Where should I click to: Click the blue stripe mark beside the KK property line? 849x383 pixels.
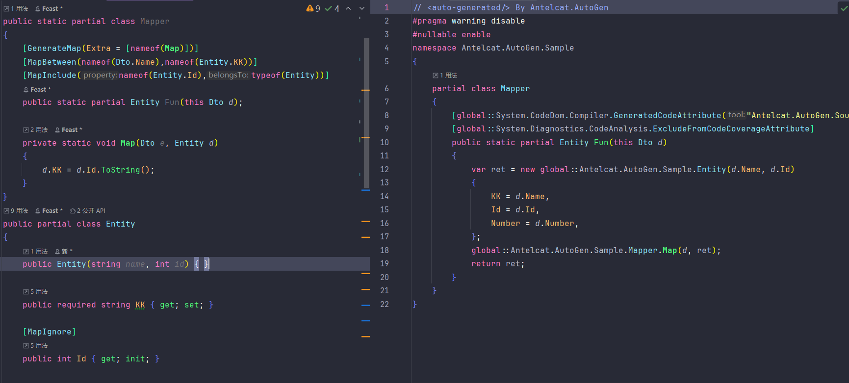click(x=365, y=305)
